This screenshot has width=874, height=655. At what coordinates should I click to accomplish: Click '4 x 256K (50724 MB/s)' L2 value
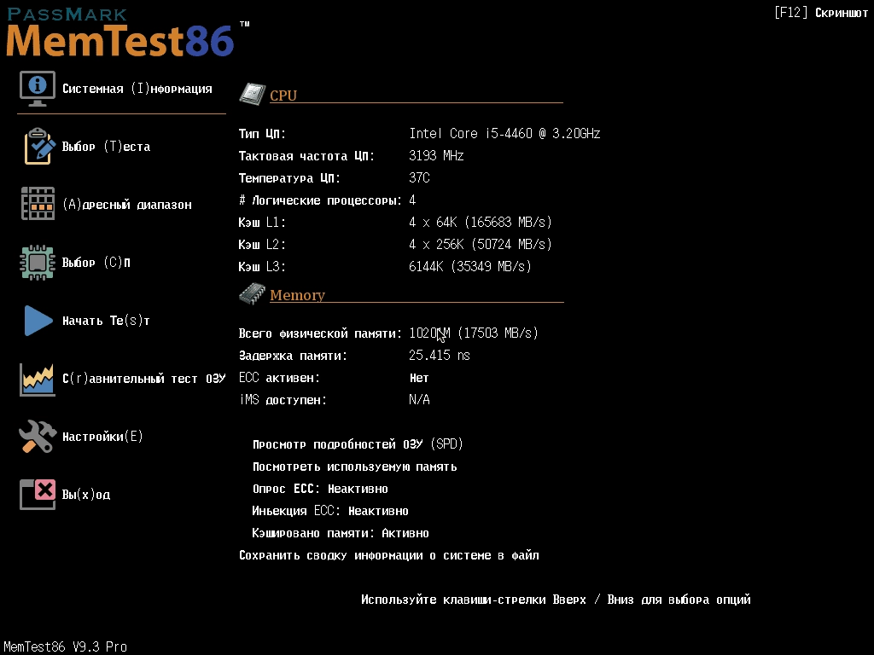pos(481,244)
